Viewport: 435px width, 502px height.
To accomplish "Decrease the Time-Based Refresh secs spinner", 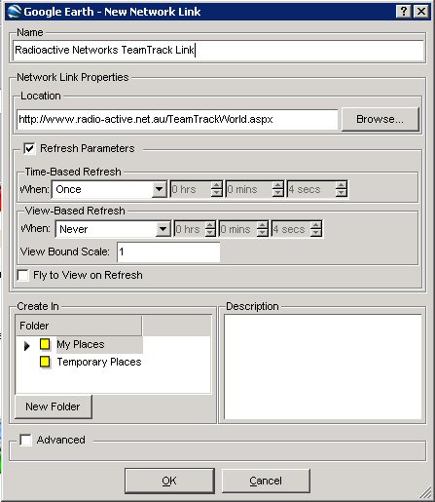I will (341, 193).
